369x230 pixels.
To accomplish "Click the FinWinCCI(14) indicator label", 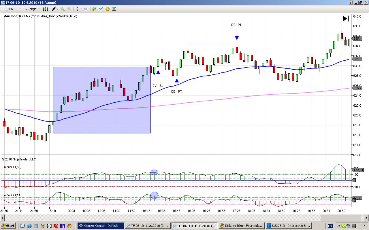I will (x=12, y=195).
